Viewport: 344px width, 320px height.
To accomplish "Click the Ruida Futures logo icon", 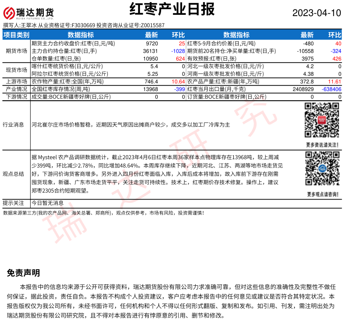I will [29, 13].
